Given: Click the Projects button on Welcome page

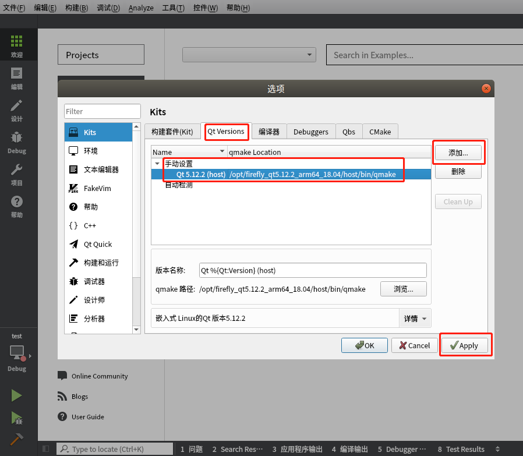Looking at the screenshot, I should (101, 55).
